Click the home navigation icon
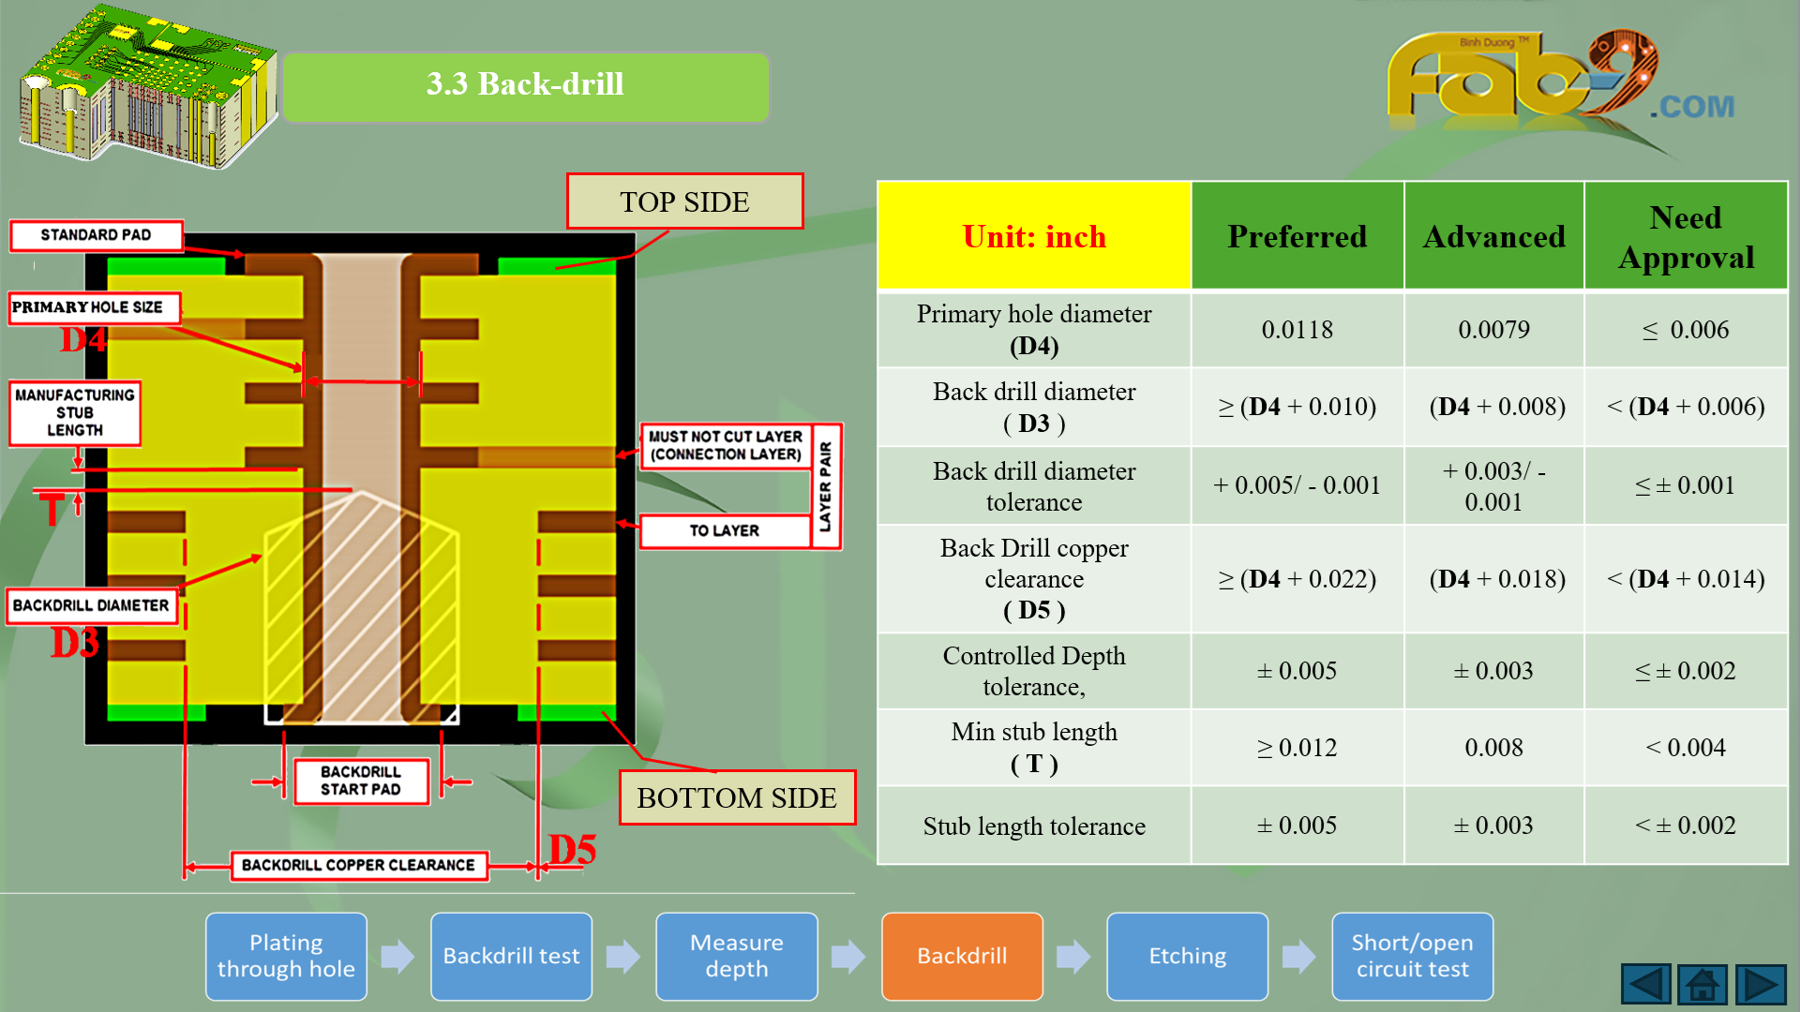 (x=1702, y=985)
